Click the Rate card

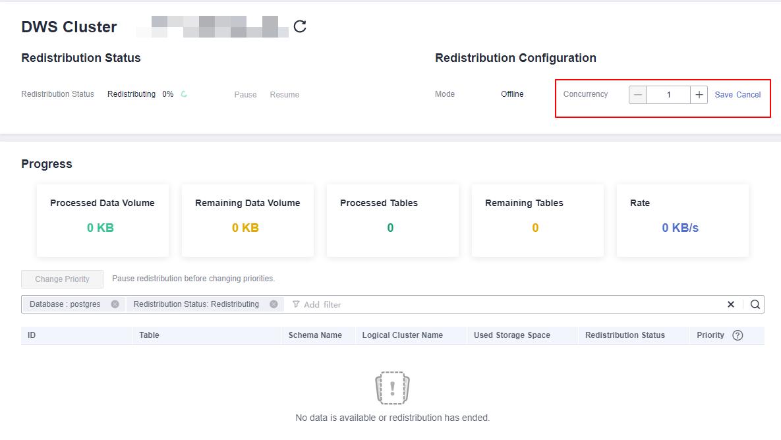[682, 220]
